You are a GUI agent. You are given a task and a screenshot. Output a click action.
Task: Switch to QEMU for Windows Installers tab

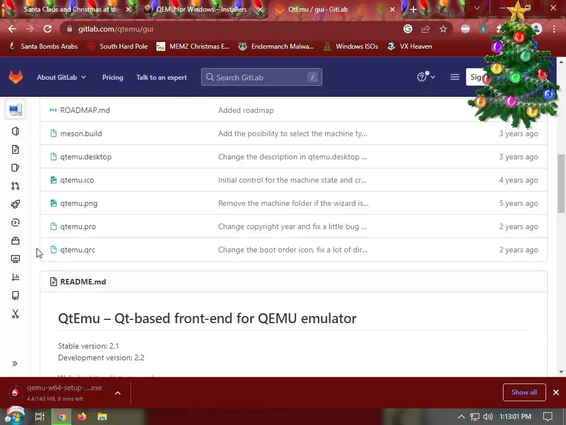tap(202, 9)
